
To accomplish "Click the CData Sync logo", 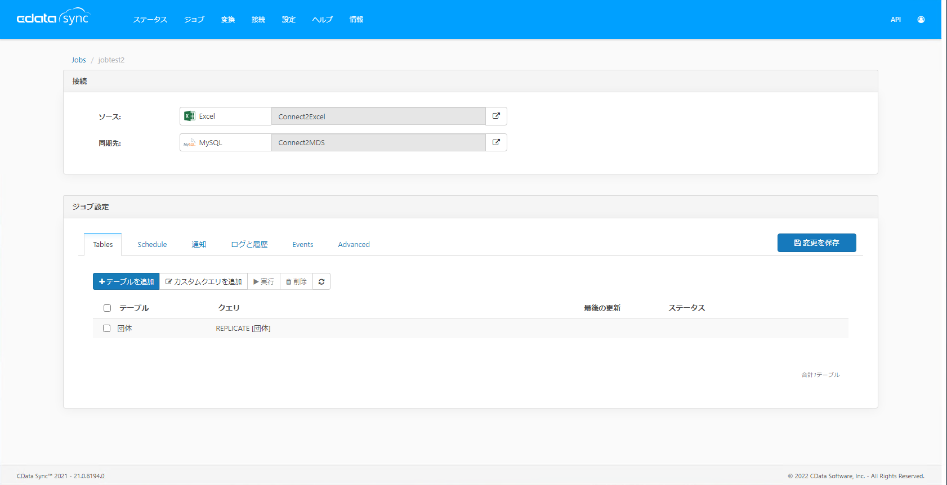I will point(53,18).
